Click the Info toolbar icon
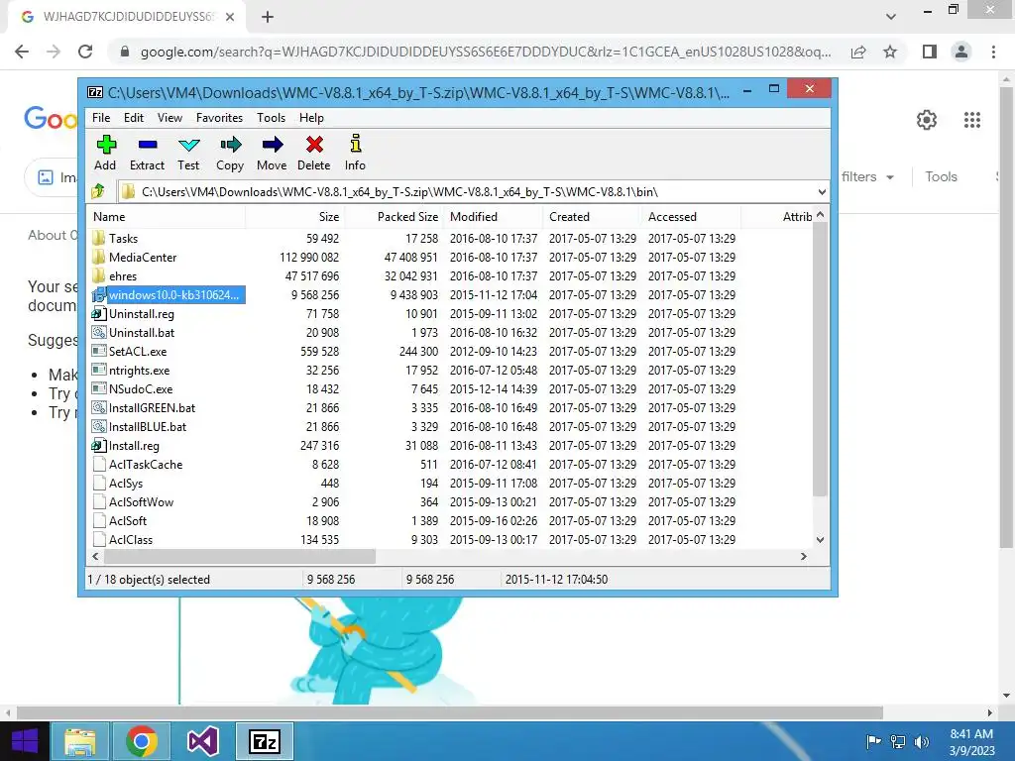 point(356,143)
